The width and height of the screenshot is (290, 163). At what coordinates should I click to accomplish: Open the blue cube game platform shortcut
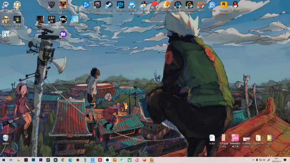point(120,8)
